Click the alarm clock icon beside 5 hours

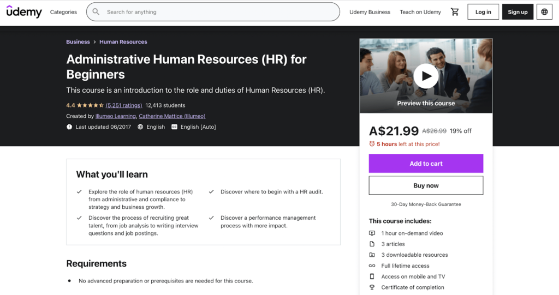point(372,144)
